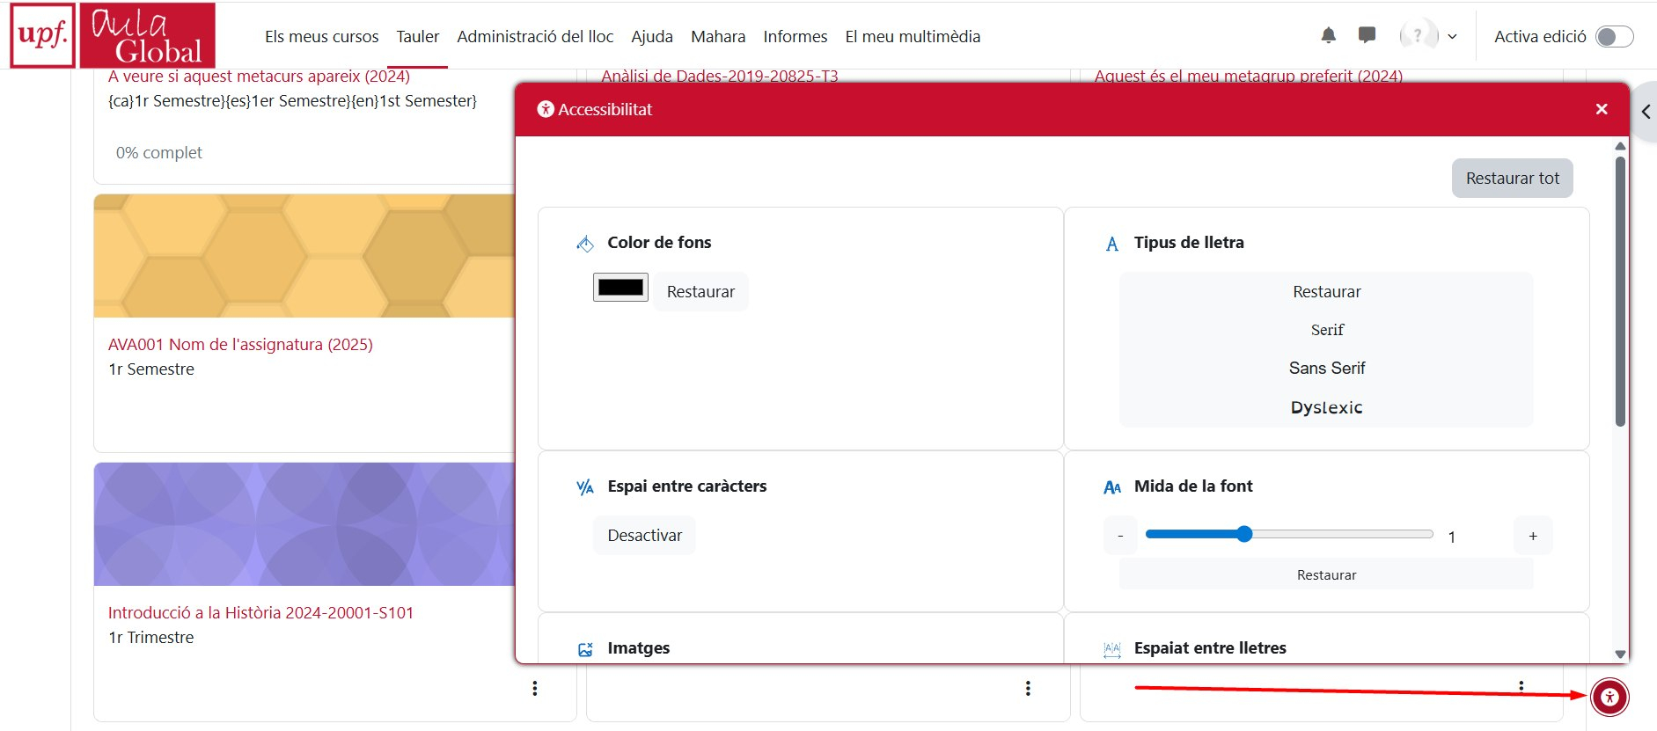The image size is (1657, 731).
Task: Open the three-dot menu of Història course card
Action: click(x=534, y=688)
